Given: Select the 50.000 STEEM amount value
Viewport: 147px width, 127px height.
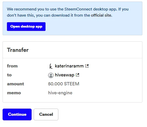Looking at the screenshot, I should (x=63, y=84).
